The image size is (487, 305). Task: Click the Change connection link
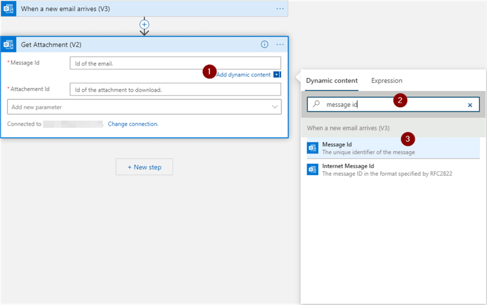[x=133, y=124]
